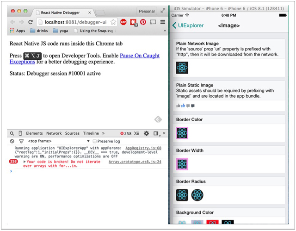Expand the red error message triangle
Image resolution: width=296 pixels, height=231 pixels.
(x=25, y=162)
